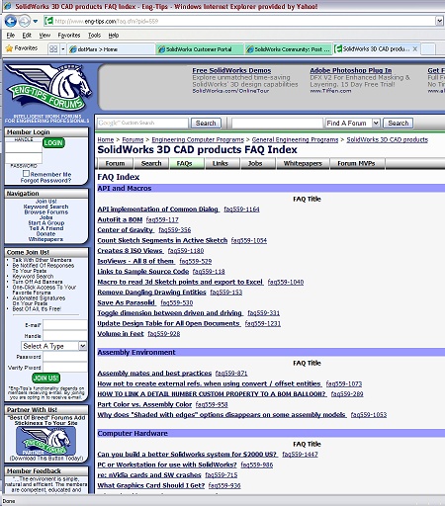445x506 pixels.
Task: Select the Forum MVPs tab
Action: pos(356,163)
